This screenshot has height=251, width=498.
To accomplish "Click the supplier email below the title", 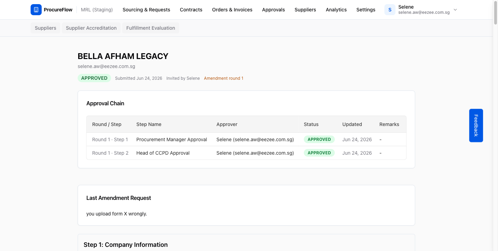I will tap(107, 66).
